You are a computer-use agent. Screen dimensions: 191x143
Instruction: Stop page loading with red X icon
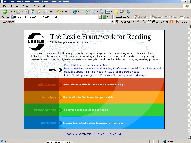27,12
